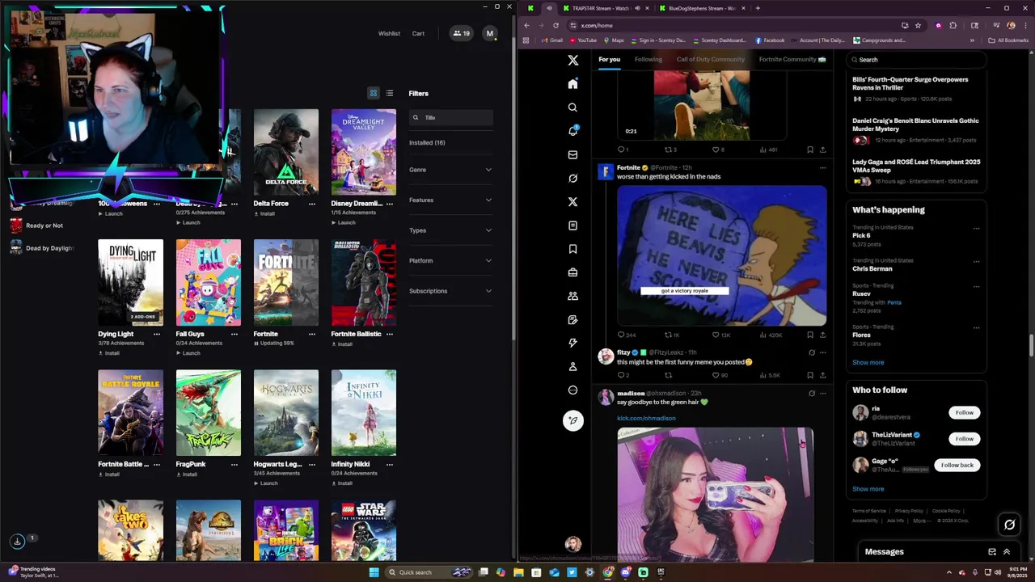Screen dimensions: 1035x582
Task: Open Cart in Epic launcher
Action: [x=418, y=33]
